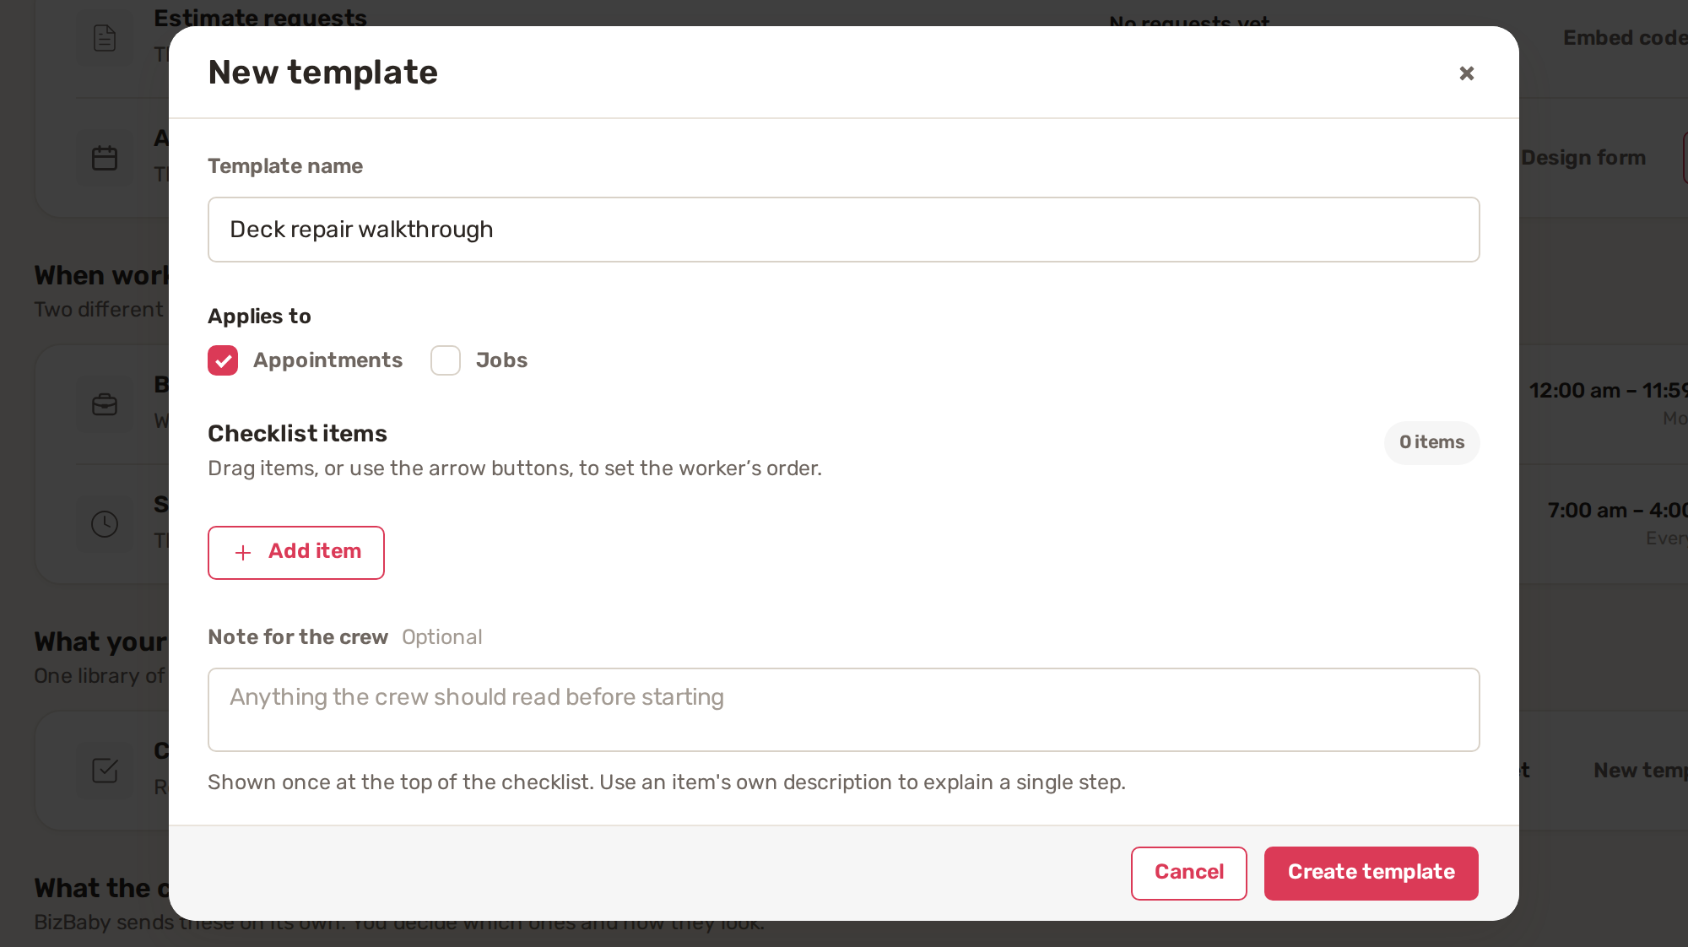
Task: Click the 0 items counter badge
Action: (x=1431, y=442)
